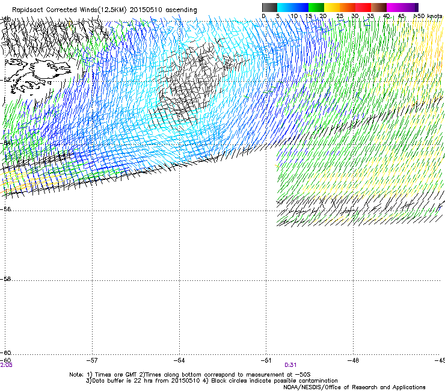Click the purple 2:05 pass time label

tap(6, 365)
